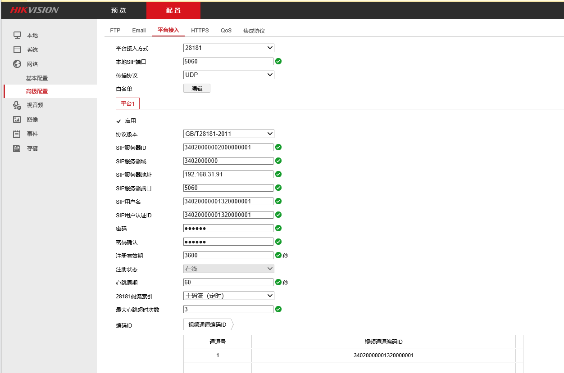Click inside the 心跳周期 input field
564x373 pixels.
pos(228,282)
